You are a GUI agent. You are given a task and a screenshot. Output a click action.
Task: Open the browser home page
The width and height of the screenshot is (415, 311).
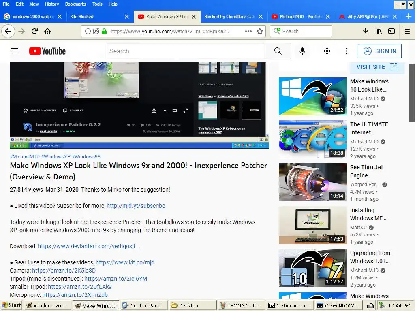pyautogui.click(x=47, y=32)
